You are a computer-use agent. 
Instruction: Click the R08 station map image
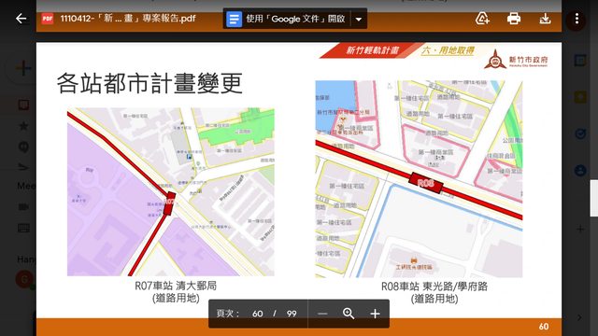[x=419, y=178]
